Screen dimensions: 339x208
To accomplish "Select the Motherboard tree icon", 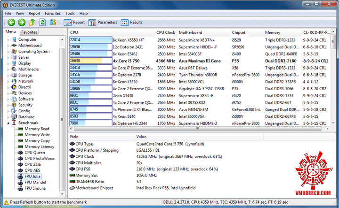I will [x=14, y=46].
